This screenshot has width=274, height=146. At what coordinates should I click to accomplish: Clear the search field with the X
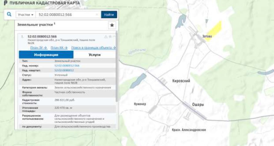97,15
